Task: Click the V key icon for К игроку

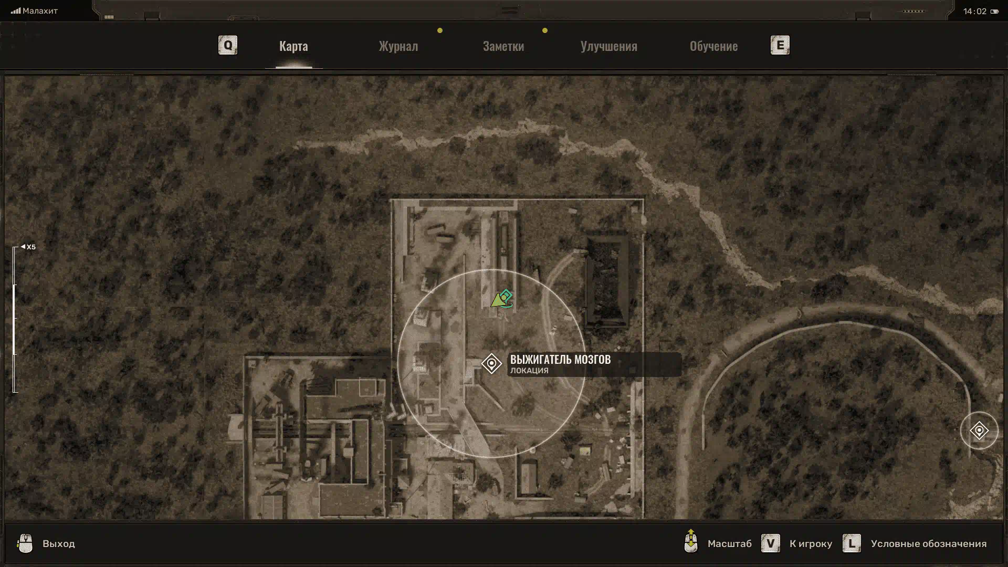Action: coord(770,543)
